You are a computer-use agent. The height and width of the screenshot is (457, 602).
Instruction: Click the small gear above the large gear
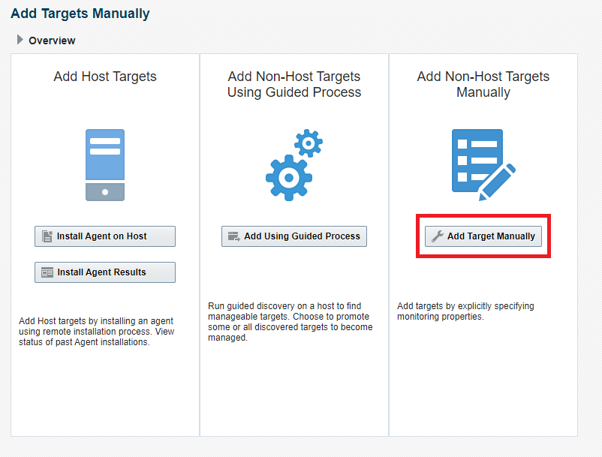click(308, 142)
